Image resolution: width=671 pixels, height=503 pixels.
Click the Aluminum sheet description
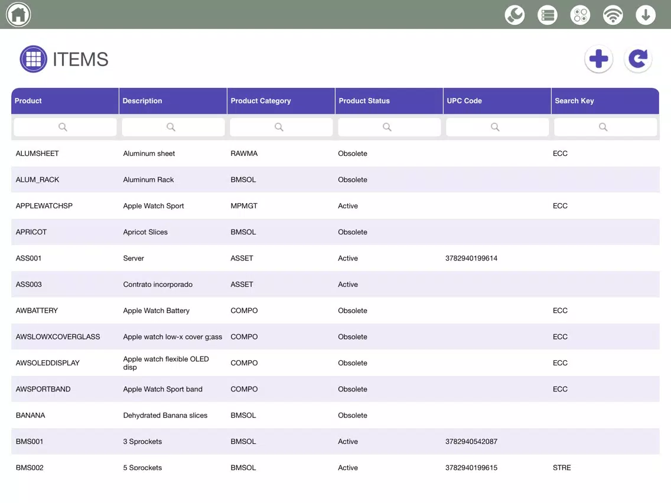[149, 153]
